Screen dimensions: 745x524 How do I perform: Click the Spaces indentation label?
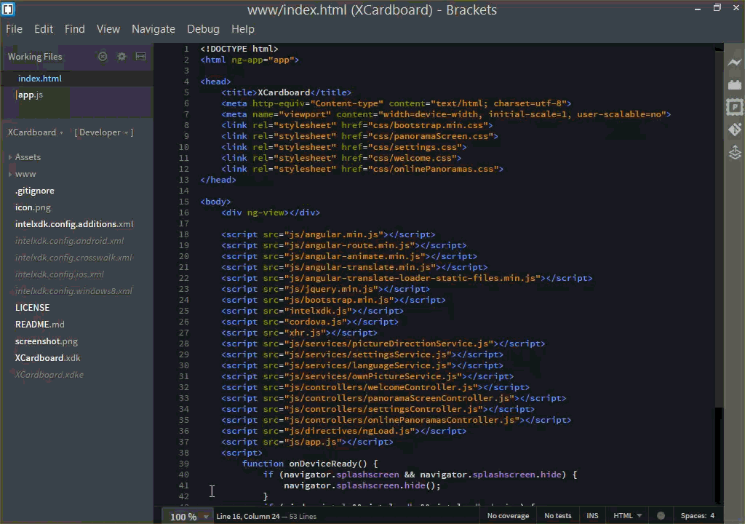693,515
